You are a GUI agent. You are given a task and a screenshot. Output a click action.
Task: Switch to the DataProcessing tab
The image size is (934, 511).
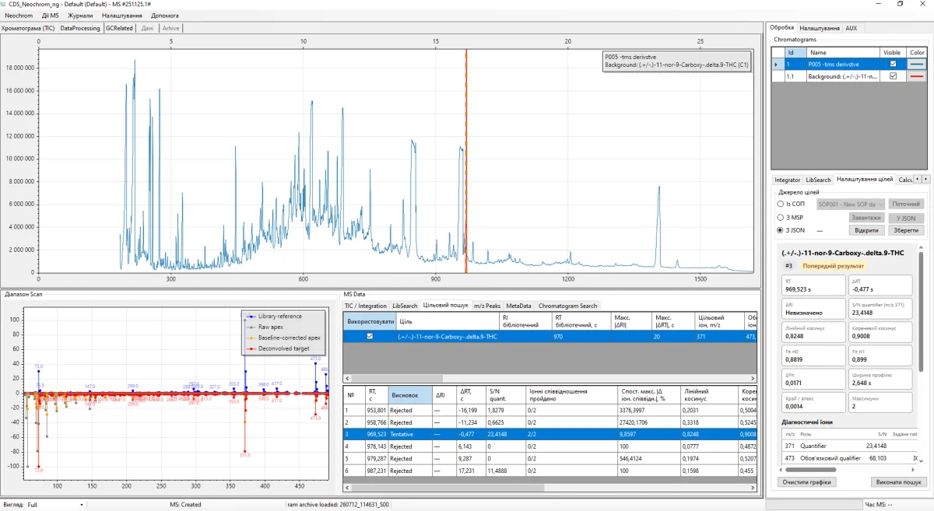tap(80, 28)
